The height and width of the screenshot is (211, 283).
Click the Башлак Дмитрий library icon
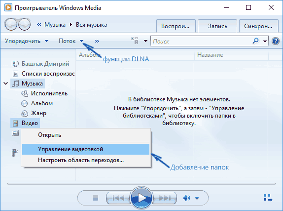(x=15, y=64)
